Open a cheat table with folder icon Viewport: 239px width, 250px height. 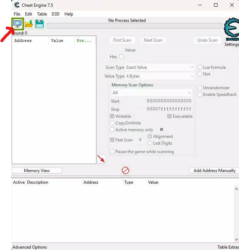pos(29,24)
